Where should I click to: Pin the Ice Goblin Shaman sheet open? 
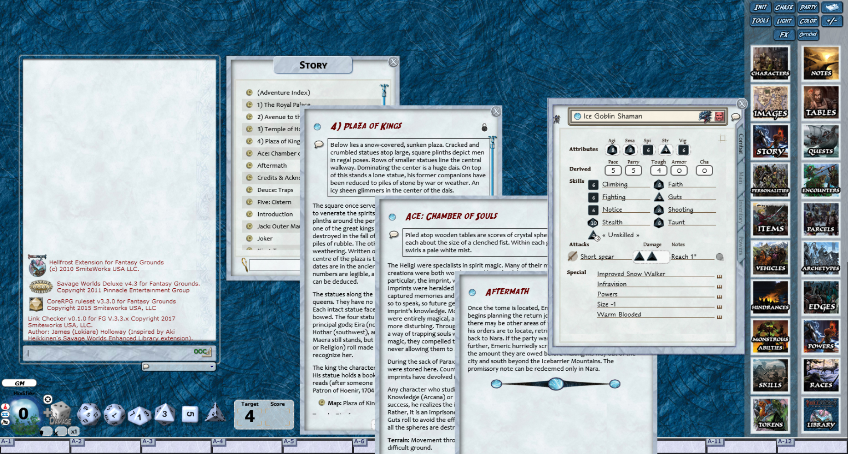722,138
